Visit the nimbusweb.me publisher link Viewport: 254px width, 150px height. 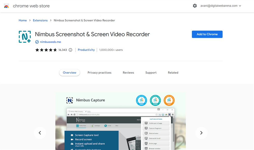tap(50, 42)
